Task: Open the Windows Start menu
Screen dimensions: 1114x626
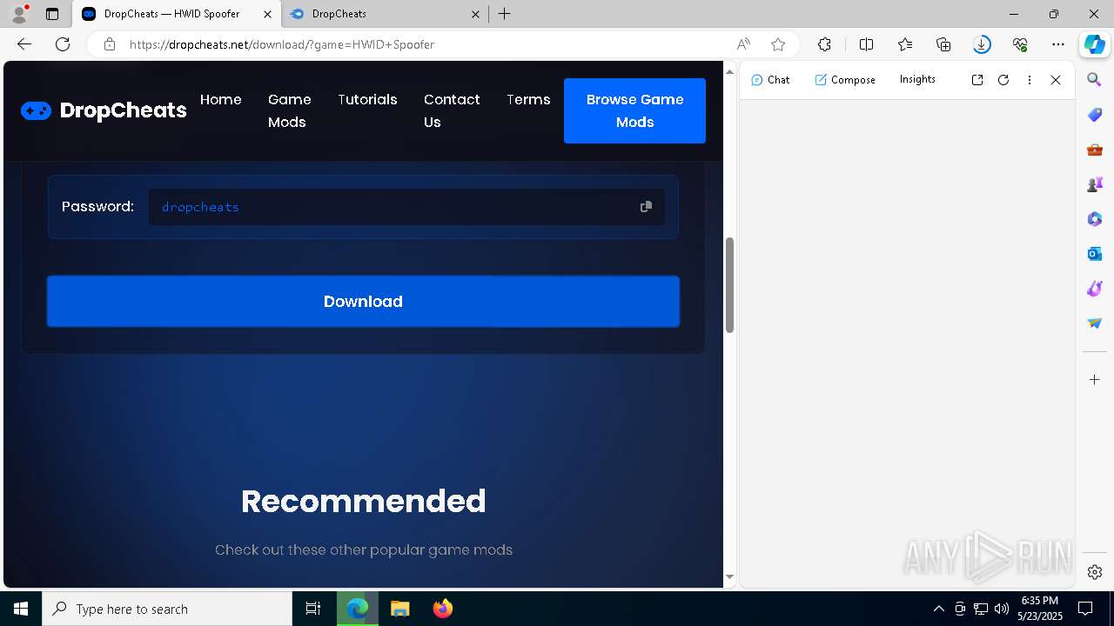Action: click(21, 609)
